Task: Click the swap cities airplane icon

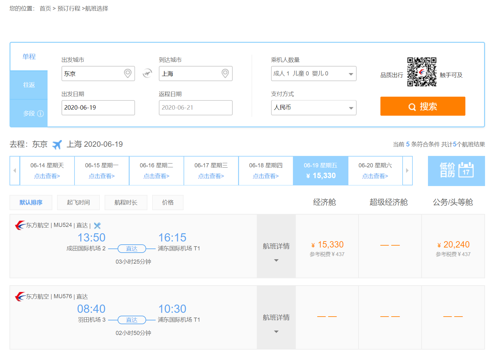Action: tap(147, 74)
